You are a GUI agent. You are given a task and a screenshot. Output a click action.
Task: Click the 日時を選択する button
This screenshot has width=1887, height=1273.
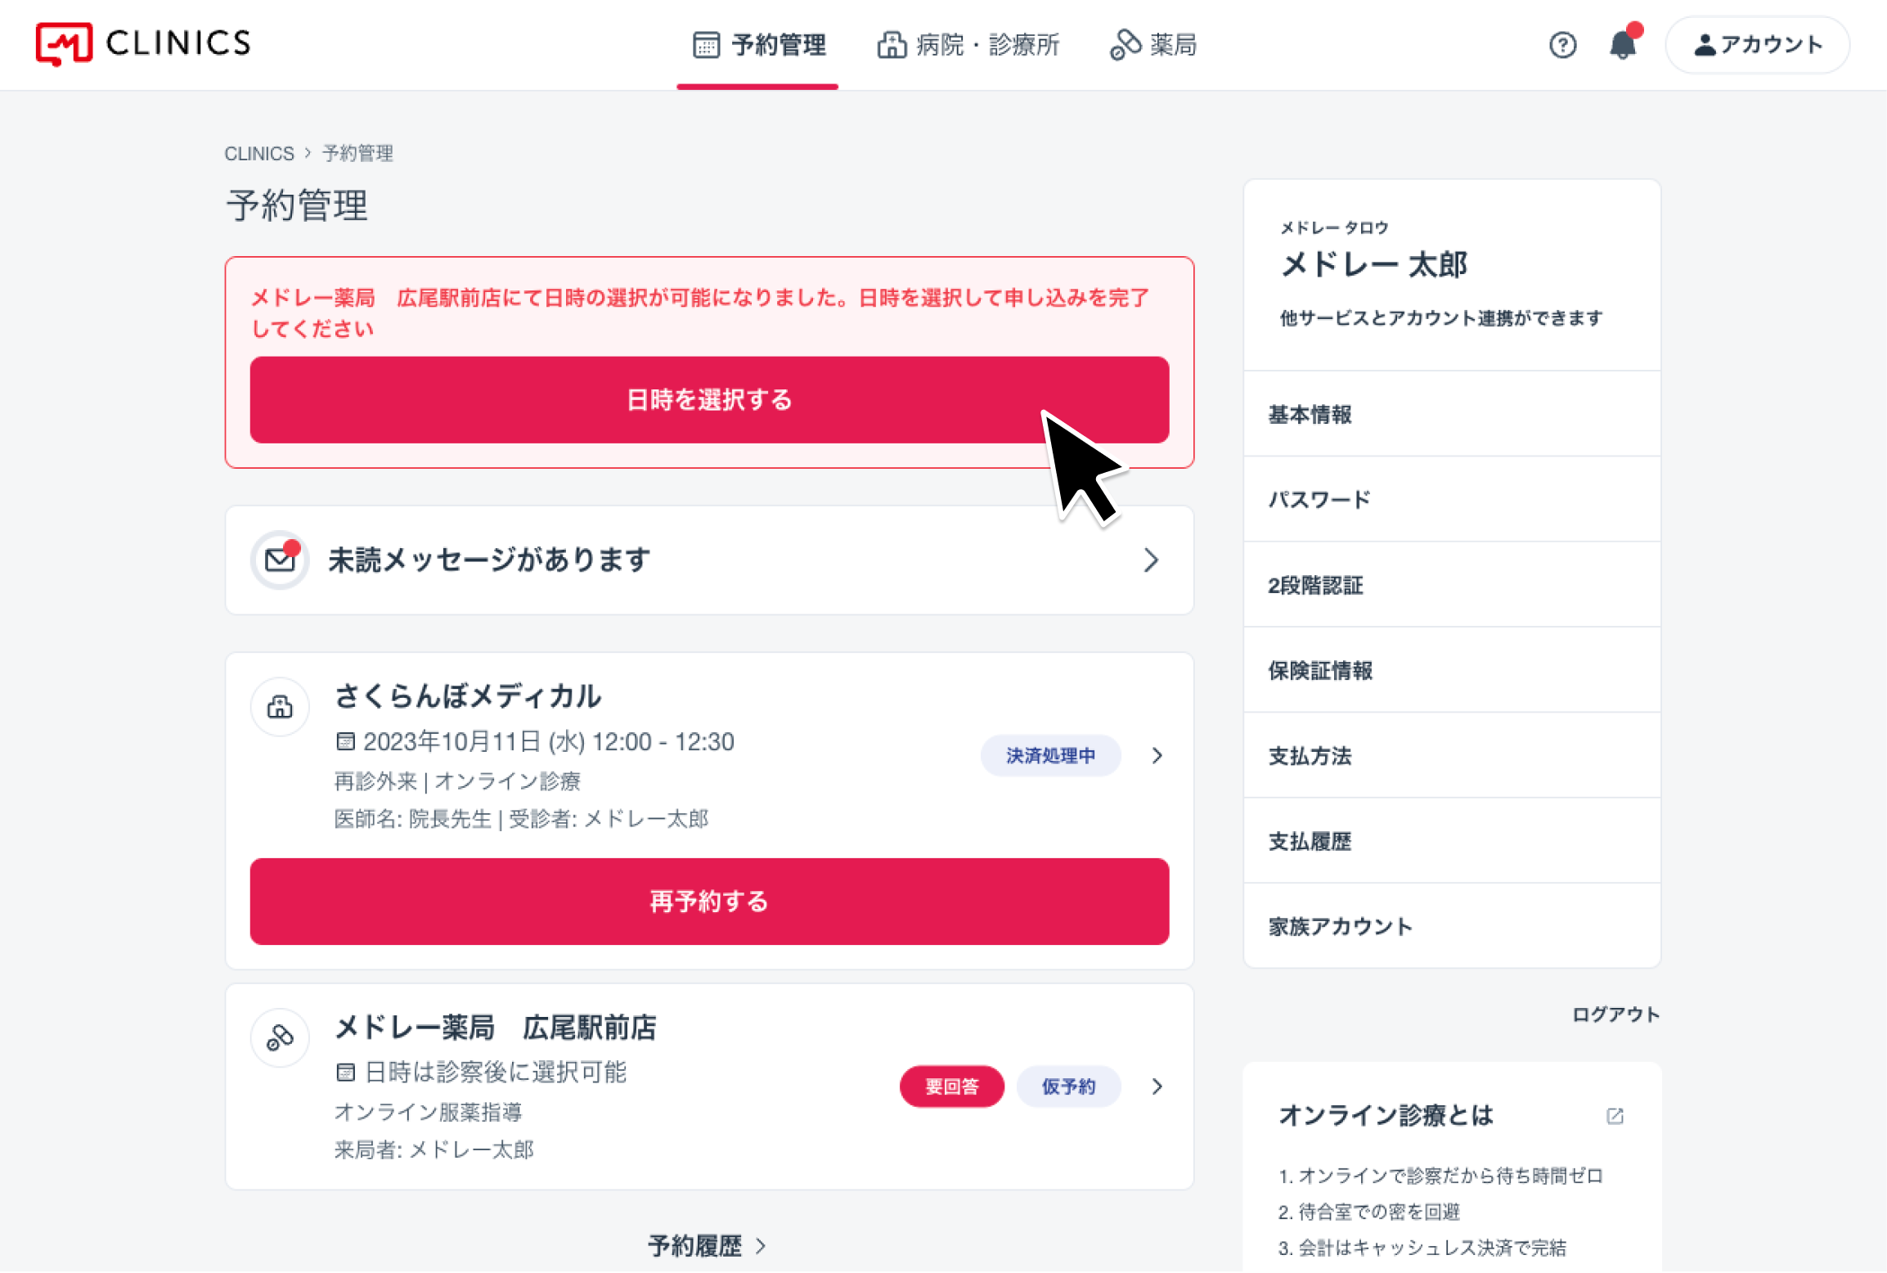[709, 400]
